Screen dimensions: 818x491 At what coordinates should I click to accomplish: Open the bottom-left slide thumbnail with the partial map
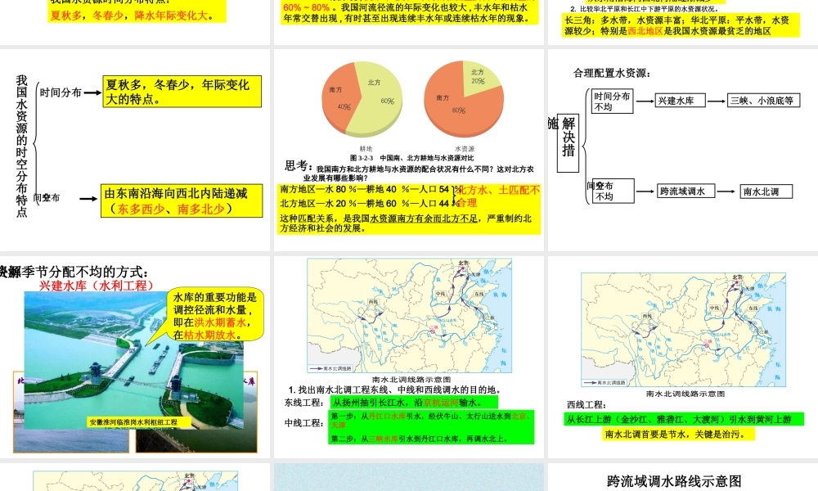click(135, 477)
